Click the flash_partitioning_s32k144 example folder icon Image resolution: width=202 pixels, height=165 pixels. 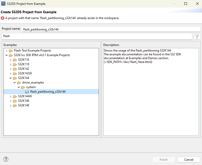coord(27,92)
